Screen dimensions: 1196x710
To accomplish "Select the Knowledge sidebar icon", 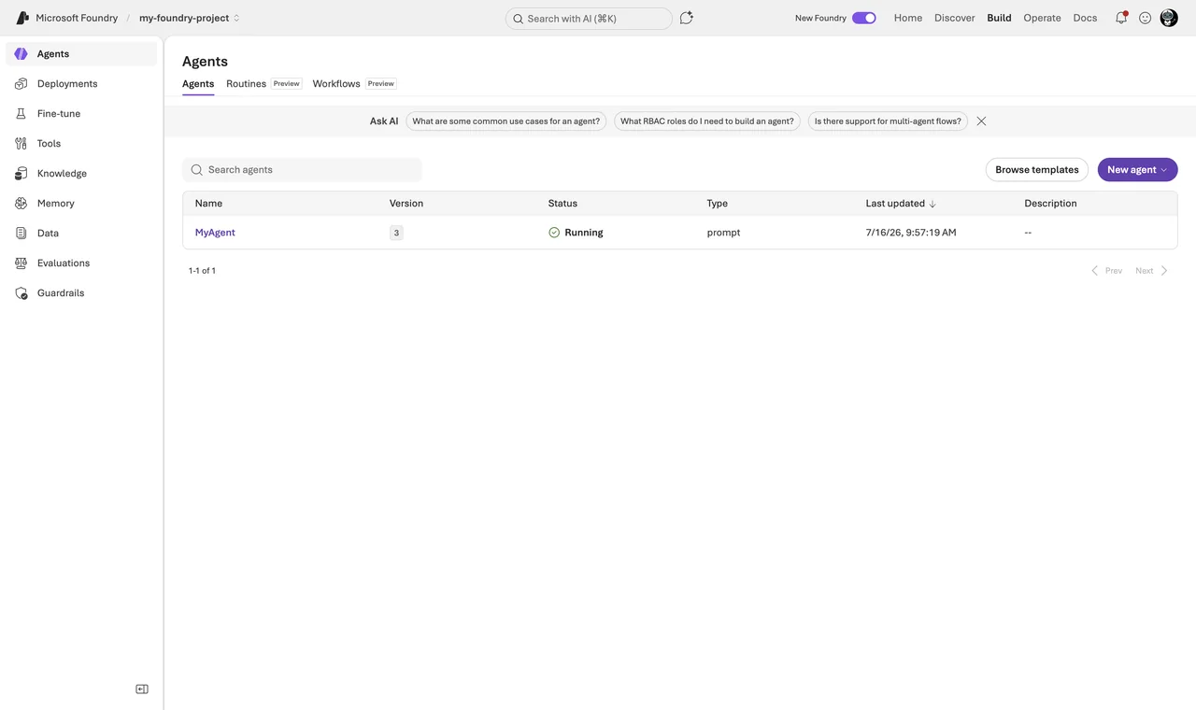I will 21,174.
